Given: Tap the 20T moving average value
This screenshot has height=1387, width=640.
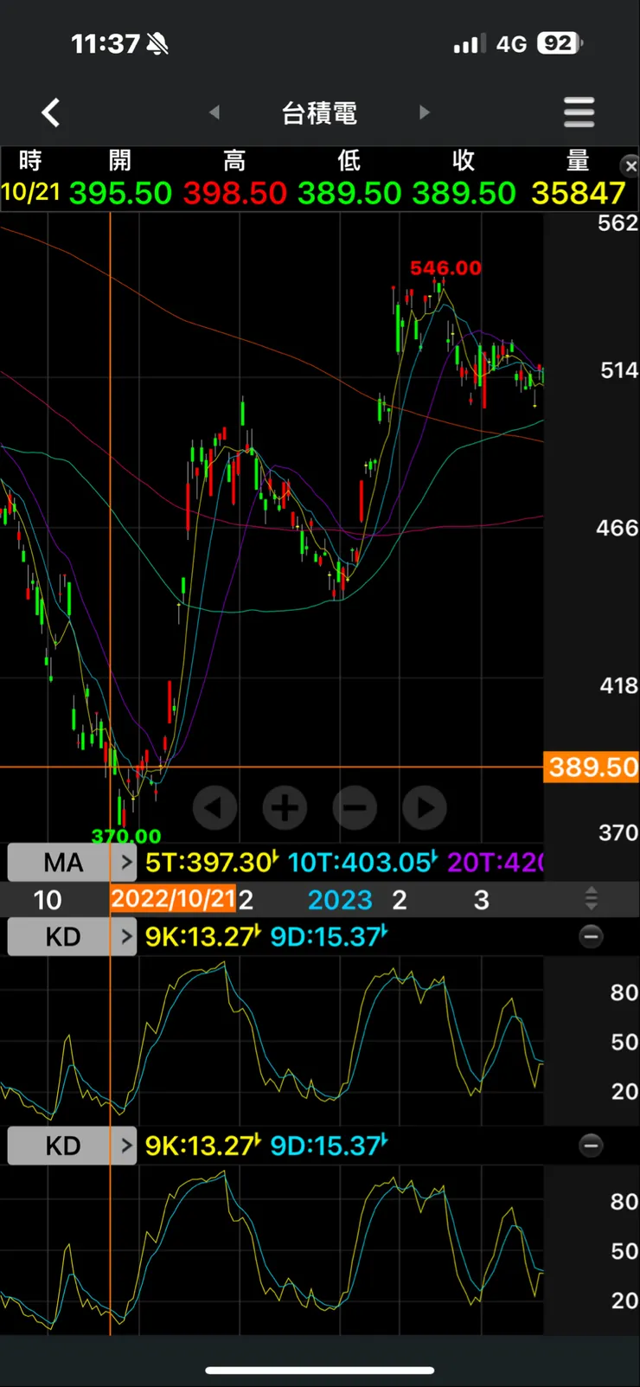Looking at the screenshot, I should tap(495, 862).
